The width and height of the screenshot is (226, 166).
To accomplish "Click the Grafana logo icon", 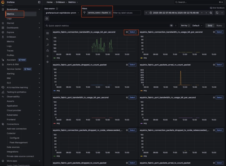I will coord(3,2).
